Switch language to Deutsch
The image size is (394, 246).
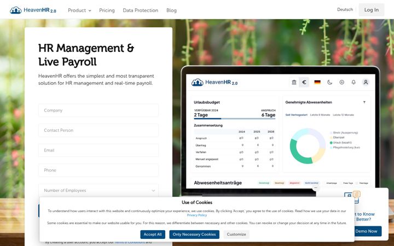tap(345, 9)
